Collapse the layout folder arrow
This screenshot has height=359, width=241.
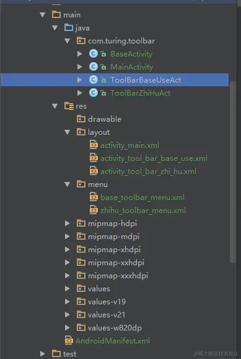point(67,132)
